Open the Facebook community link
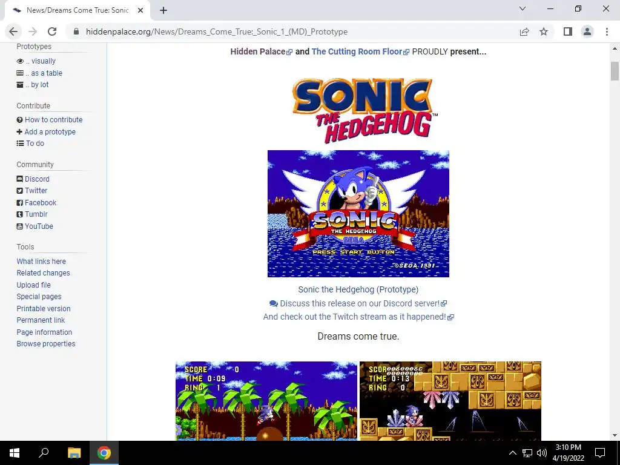Image resolution: width=620 pixels, height=465 pixels. click(x=36, y=202)
